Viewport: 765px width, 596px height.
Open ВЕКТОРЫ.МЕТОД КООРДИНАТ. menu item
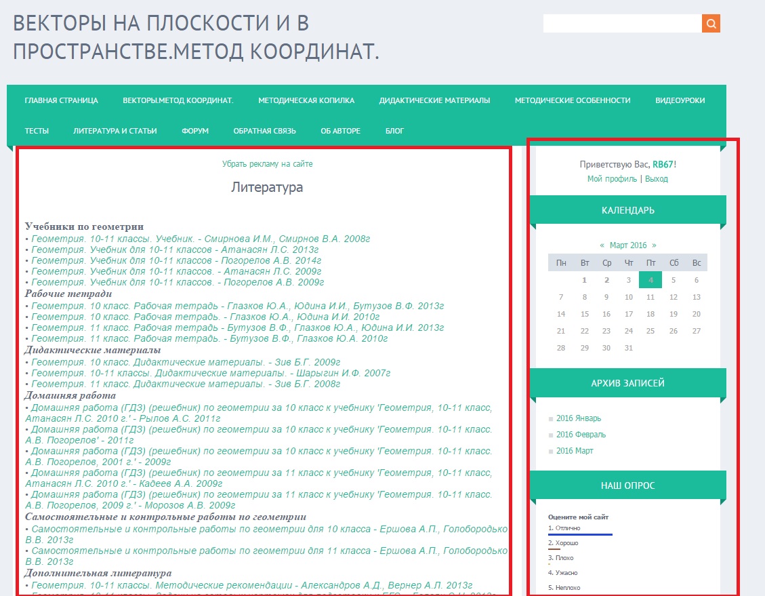click(178, 100)
